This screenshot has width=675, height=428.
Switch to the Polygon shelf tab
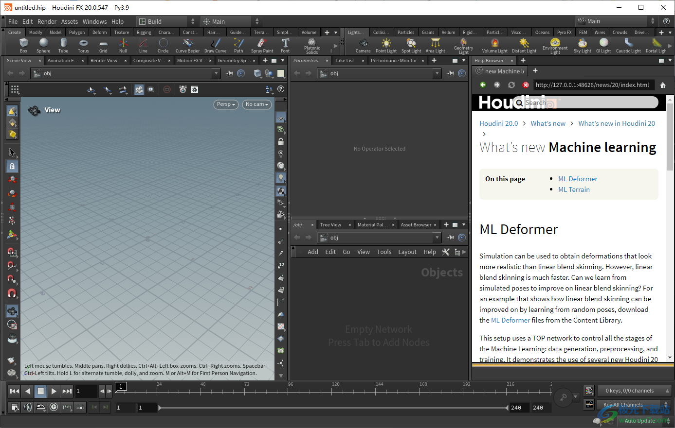[x=77, y=33]
